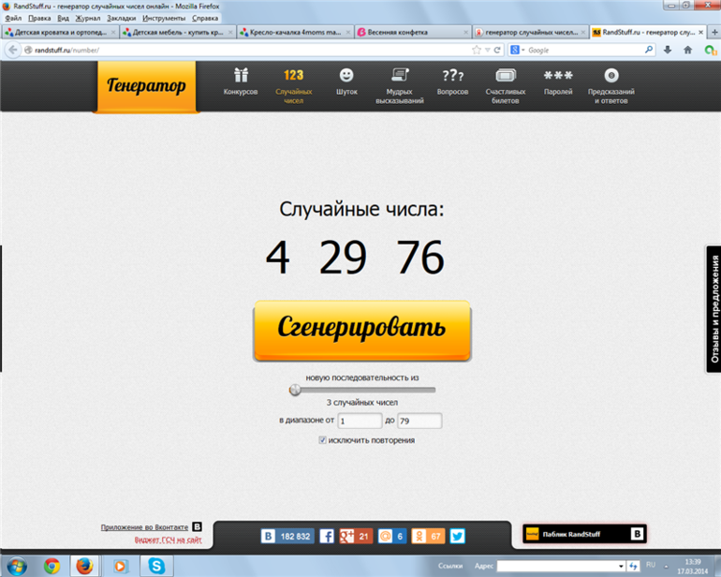Expand the URL history dropdown arrow
721x577 pixels.
point(487,50)
